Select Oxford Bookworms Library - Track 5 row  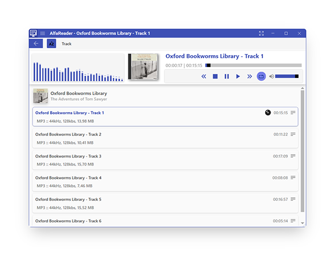[165, 203]
